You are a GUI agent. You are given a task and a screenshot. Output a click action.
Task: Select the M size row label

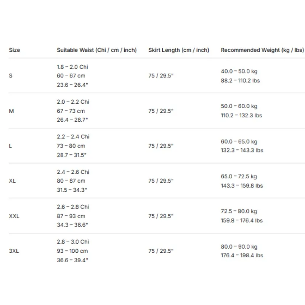click(11, 111)
